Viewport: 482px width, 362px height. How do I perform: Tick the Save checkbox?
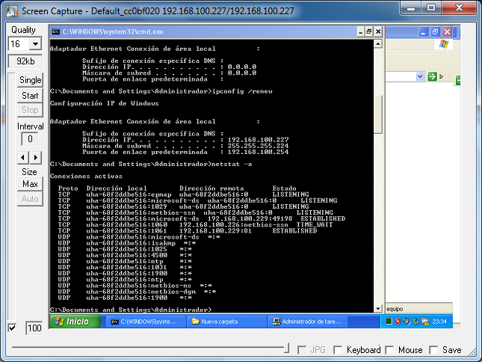tap(433, 350)
